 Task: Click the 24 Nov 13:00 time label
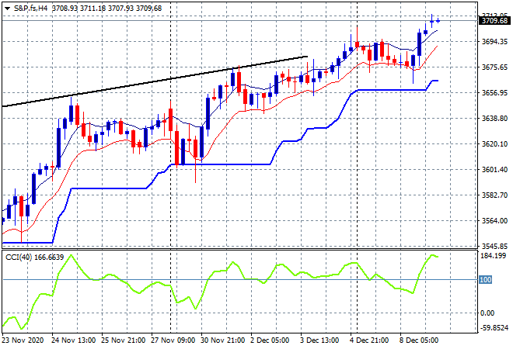pos(74,340)
